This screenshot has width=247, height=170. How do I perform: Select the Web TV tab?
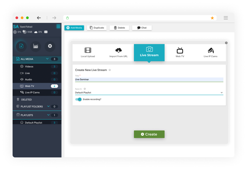[x=180, y=53]
